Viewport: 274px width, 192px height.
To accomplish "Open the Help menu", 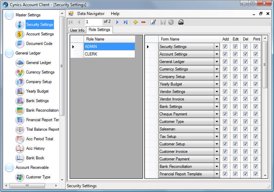I will point(115,14).
